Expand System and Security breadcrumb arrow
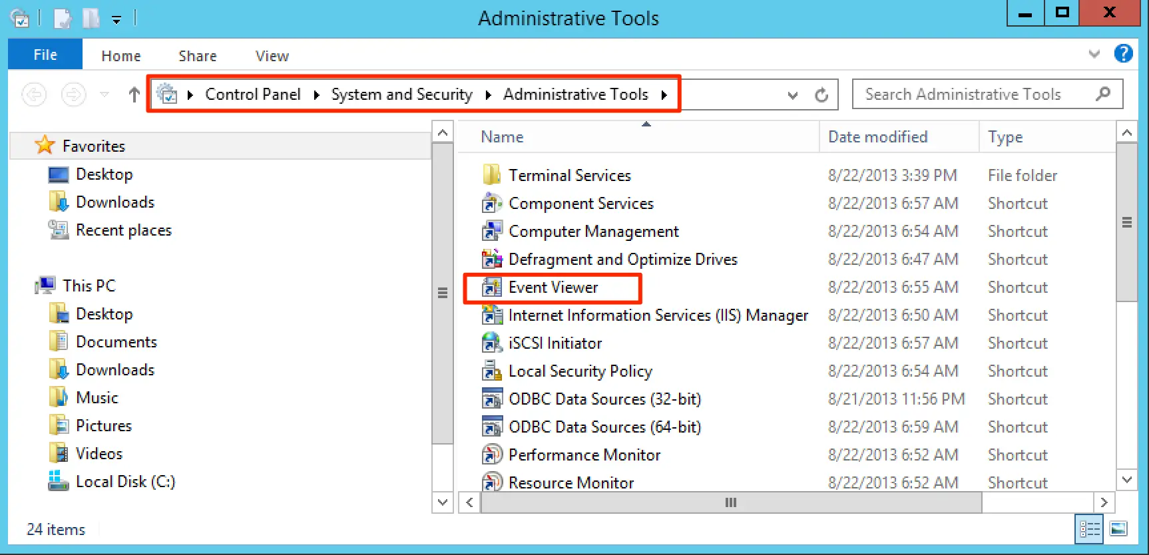The height and width of the screenshot is (555, 1149). pyautogui.click(x=489, y=95)
